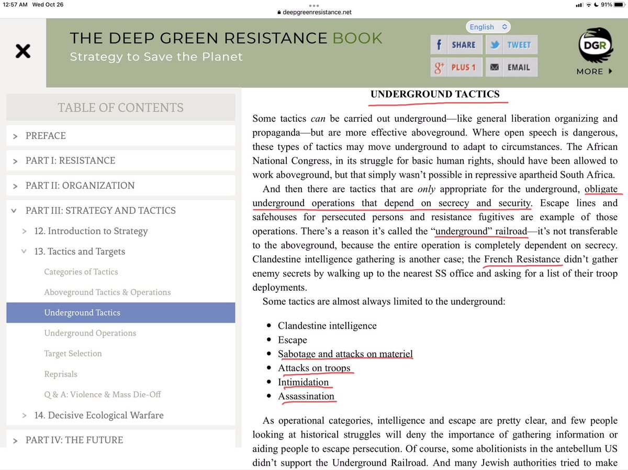Screen dimensions: 628x470
Task: Click the X close icon at left
Action: 23,51
